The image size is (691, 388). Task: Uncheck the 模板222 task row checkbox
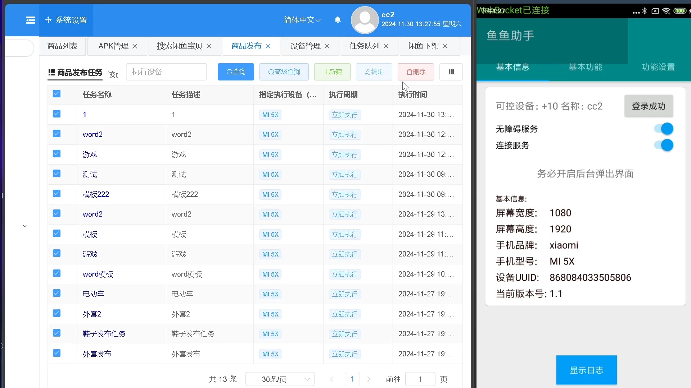[x=57, y=194]
